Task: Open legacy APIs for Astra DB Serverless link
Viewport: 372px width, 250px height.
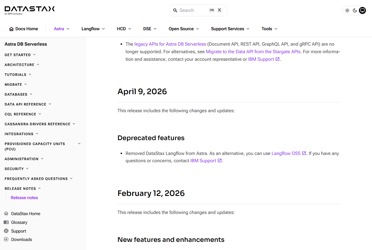Action: coord(170,44)
